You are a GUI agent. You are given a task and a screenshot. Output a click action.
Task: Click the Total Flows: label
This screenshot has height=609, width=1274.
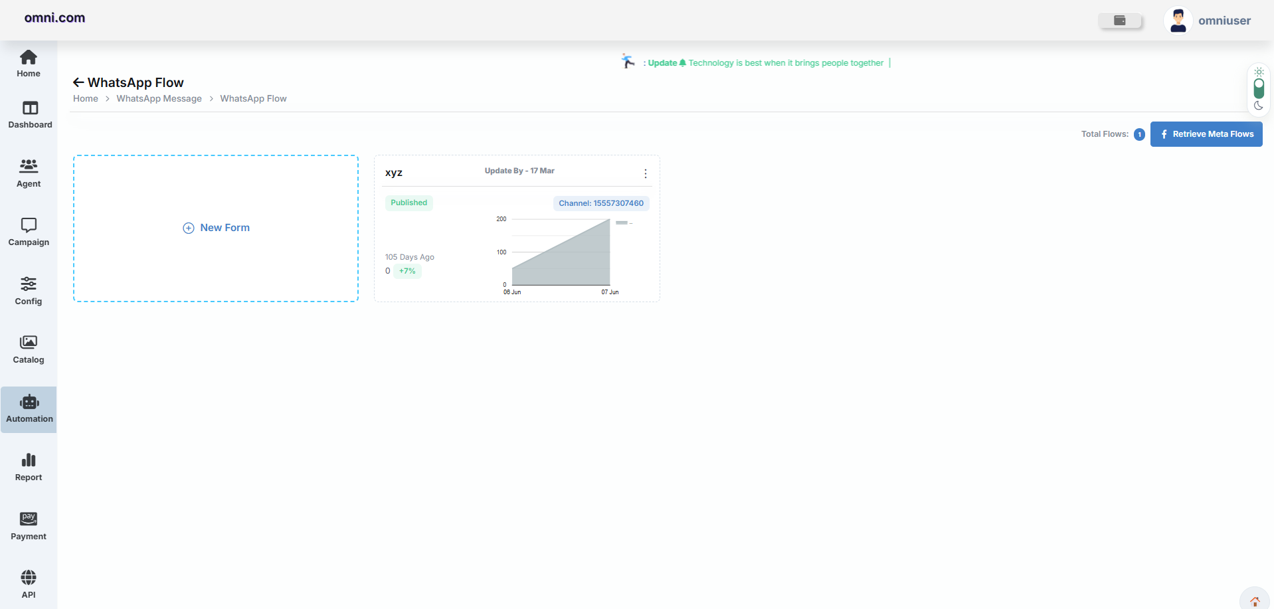[x=1105, y=134]
